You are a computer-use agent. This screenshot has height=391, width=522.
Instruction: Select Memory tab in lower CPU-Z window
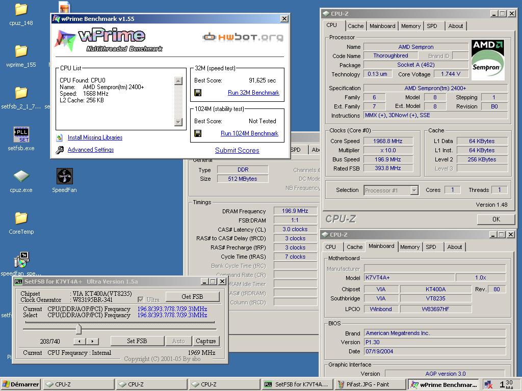click(x=410, y=247)
